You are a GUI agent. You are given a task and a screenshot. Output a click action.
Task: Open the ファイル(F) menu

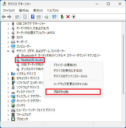[9, 11]
